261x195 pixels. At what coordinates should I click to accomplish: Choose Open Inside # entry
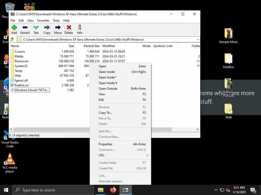click(x=120, y=83)
